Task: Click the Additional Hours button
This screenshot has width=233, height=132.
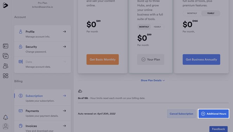Action: tap(214, 114)
